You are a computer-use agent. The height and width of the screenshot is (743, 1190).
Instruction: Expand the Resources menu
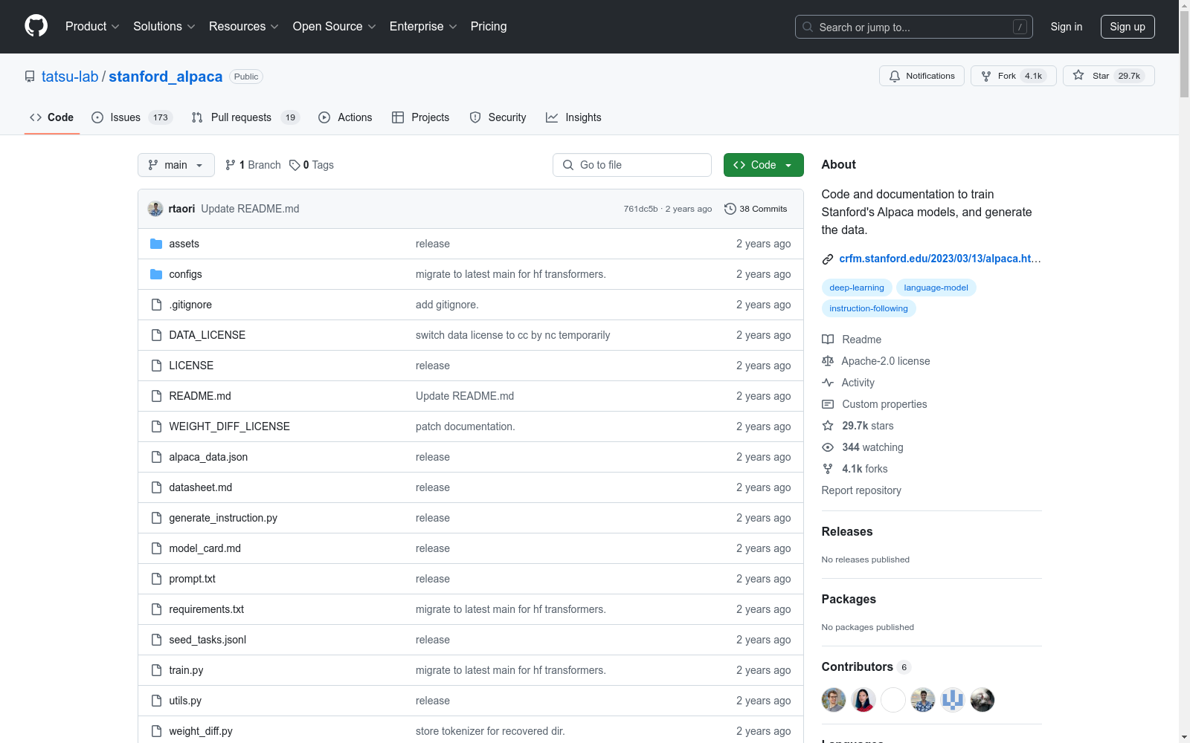click(x=244, y=26)
